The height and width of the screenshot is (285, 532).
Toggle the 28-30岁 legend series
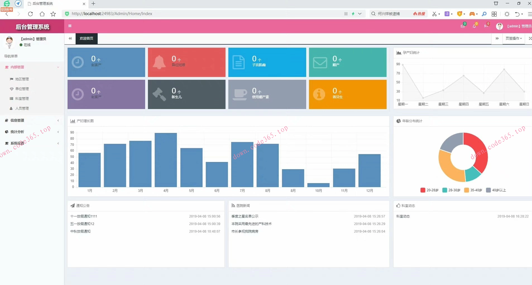pos(451,190)
